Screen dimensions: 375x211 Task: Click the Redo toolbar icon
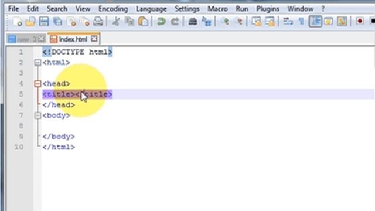175,22
